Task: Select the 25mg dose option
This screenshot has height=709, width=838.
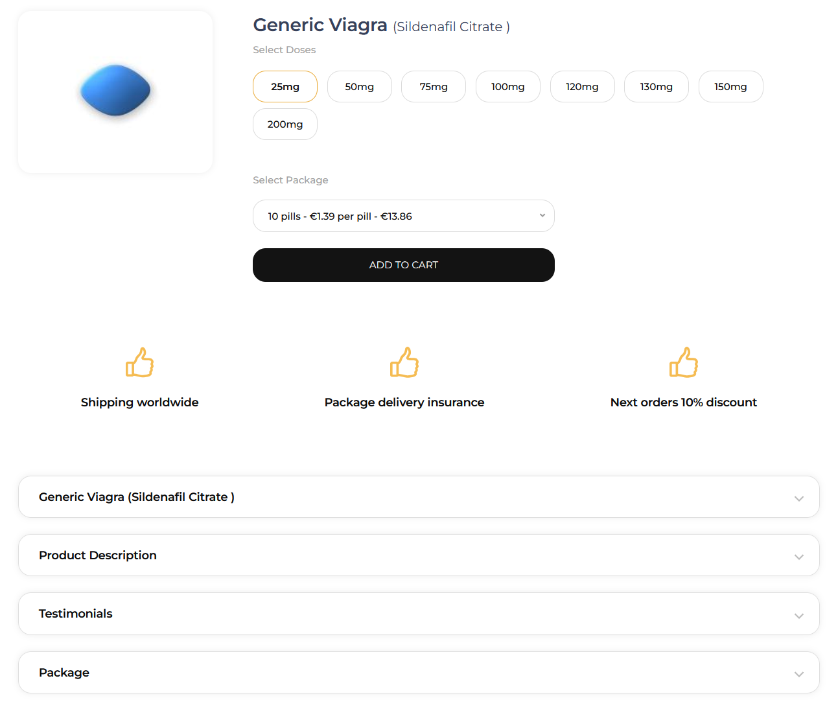Action: [x=285, y=86]
